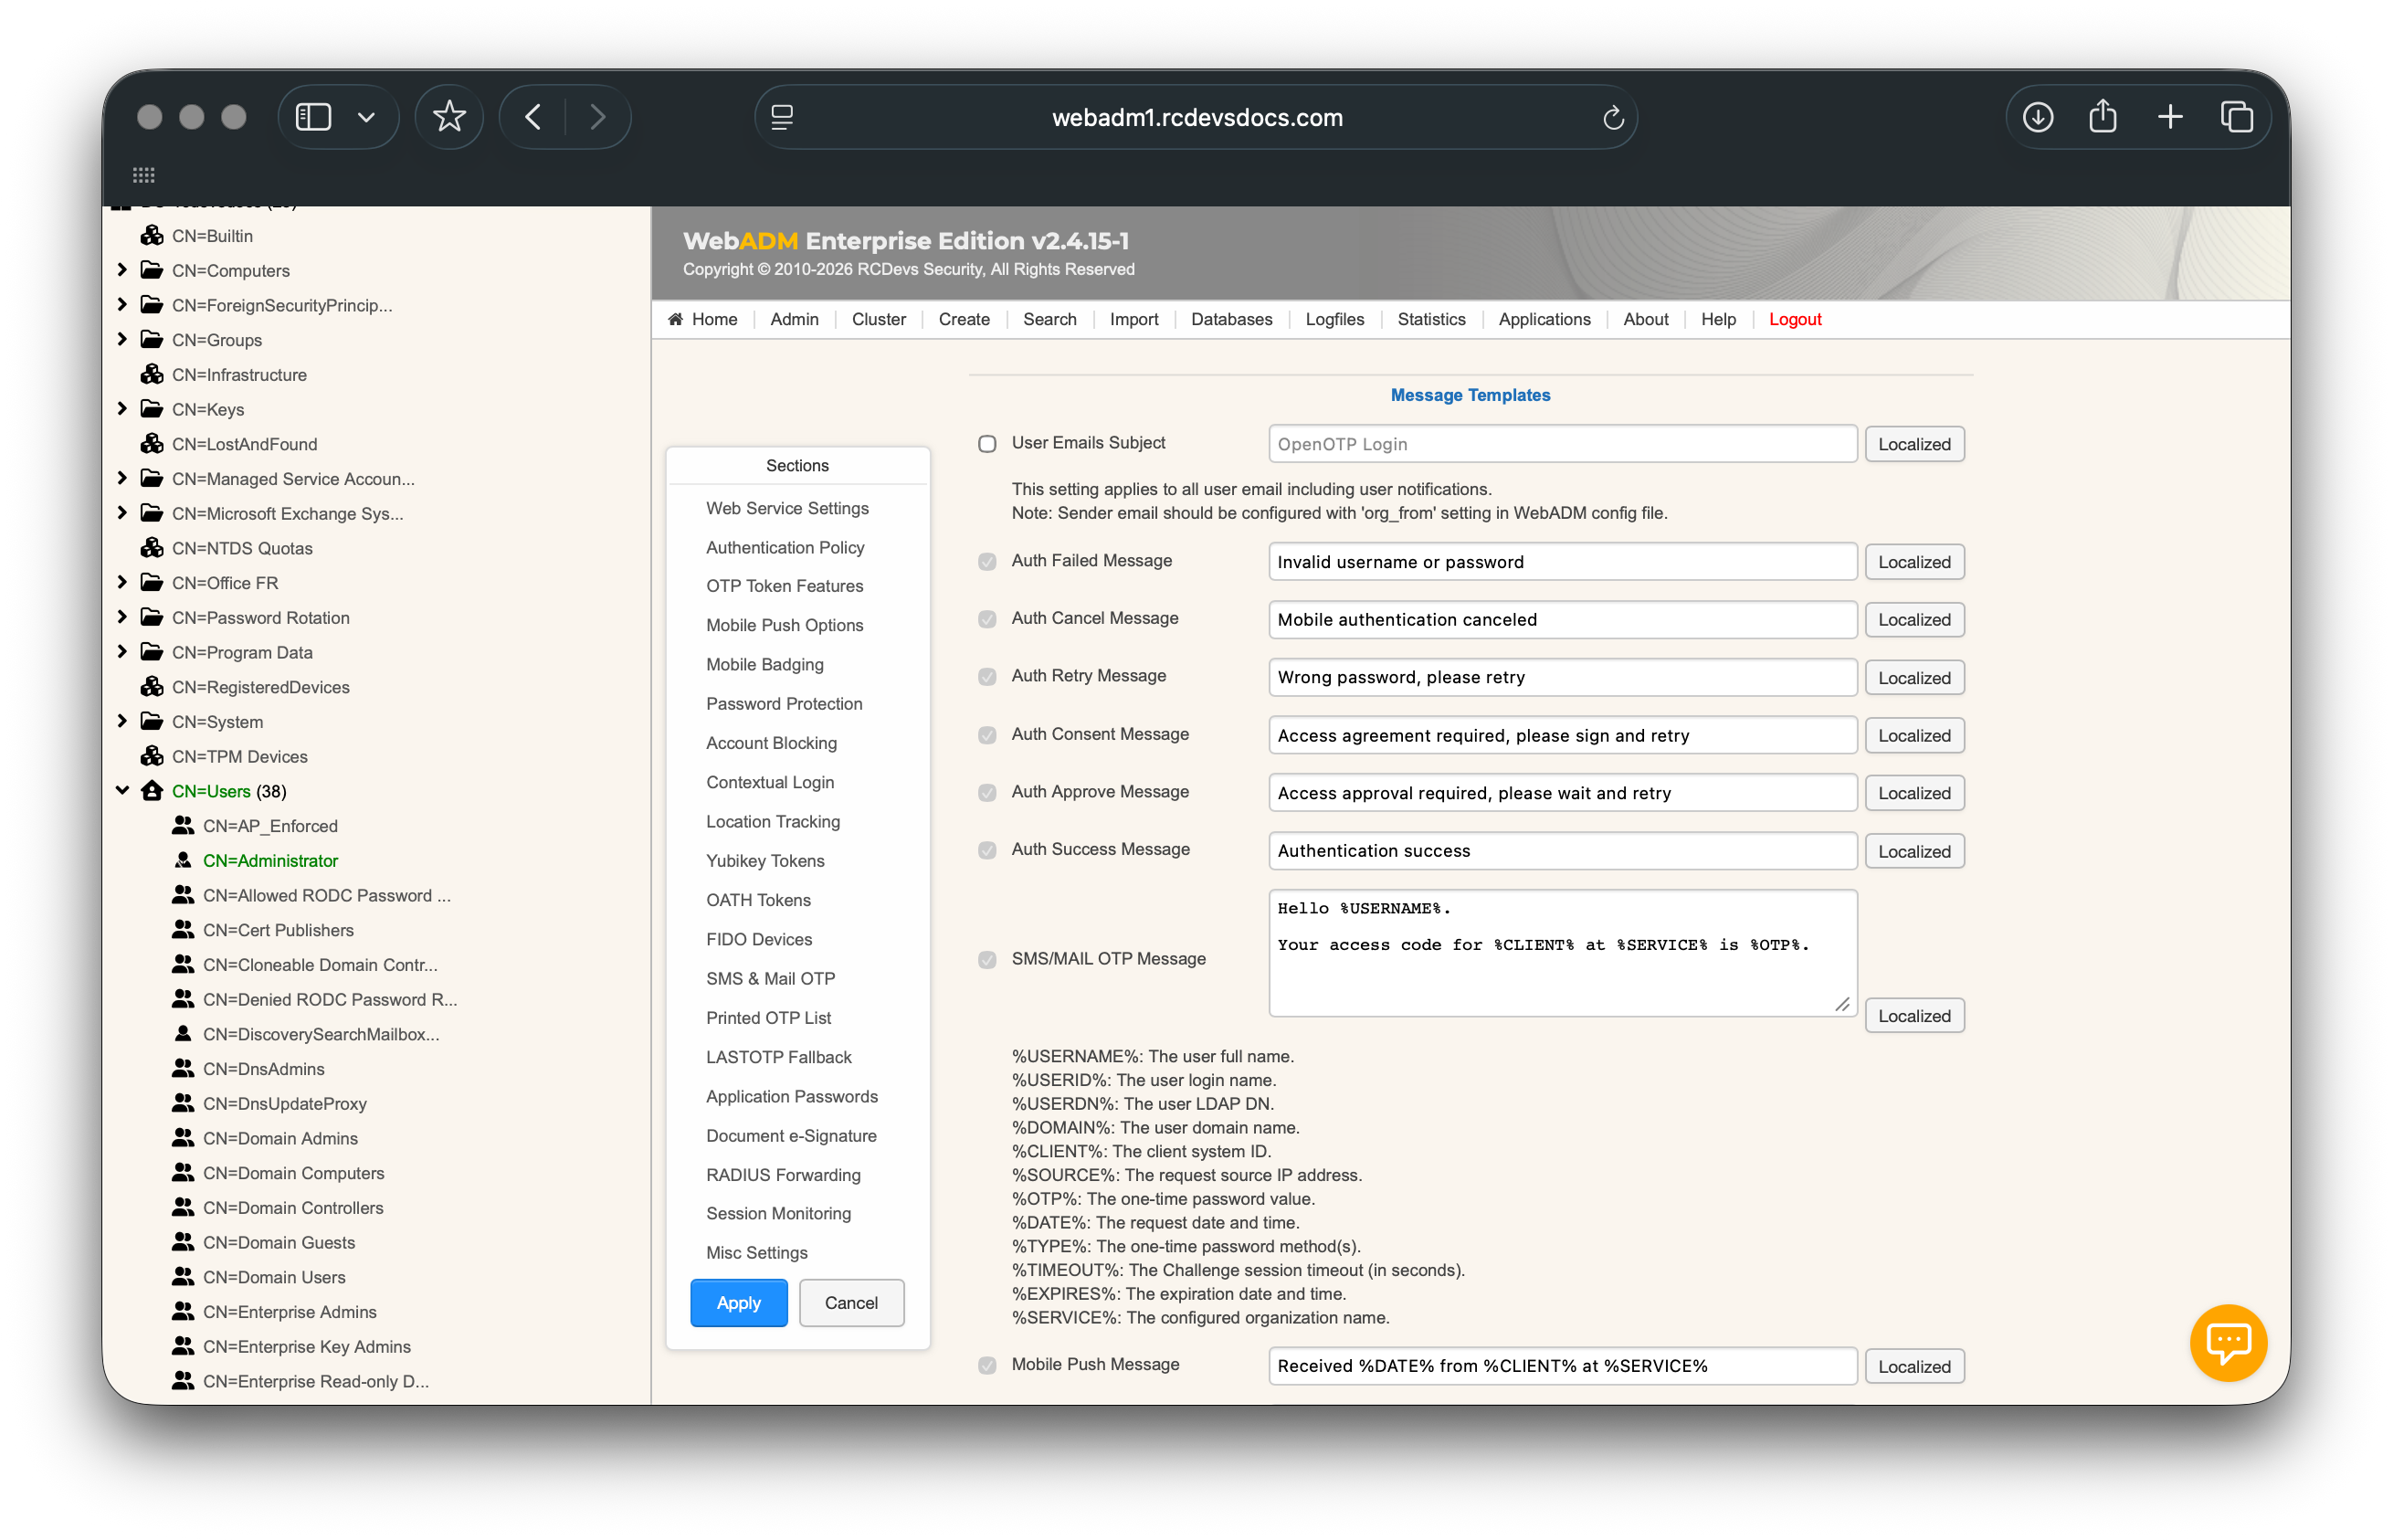Expand the CN=Password Rotation folder
Image resolution: width=2393 pixels, height=1540 pixels.
[x=122, y=617]
